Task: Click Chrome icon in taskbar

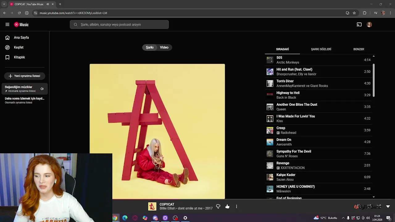Action: tap(115, 218)
